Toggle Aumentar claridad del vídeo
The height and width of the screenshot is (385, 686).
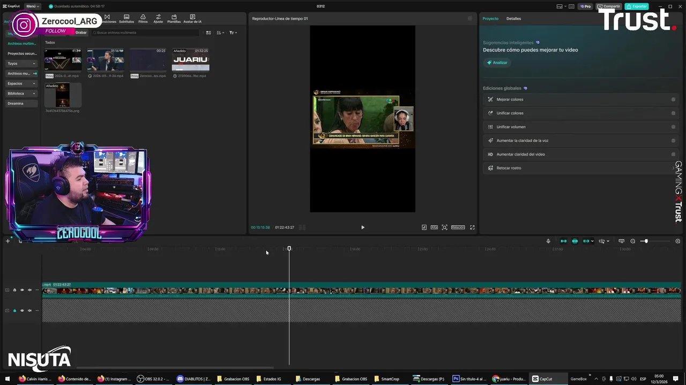tap(673, 154)
